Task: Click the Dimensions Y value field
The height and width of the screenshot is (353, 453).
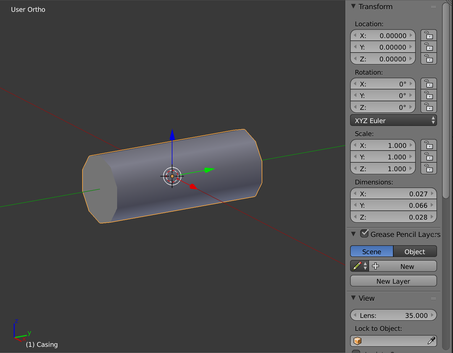Action: (393, 205)
